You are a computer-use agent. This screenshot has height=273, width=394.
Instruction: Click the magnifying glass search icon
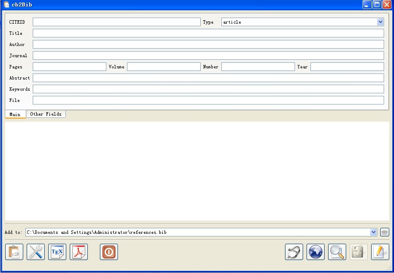point(337,252)
